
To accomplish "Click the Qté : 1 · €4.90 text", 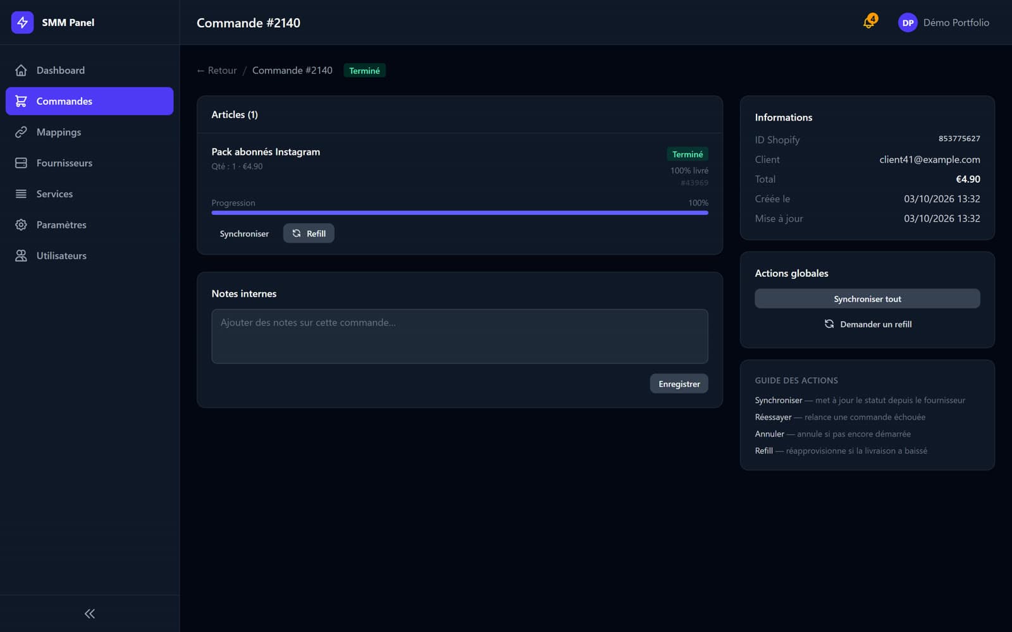I will (237, 166).
